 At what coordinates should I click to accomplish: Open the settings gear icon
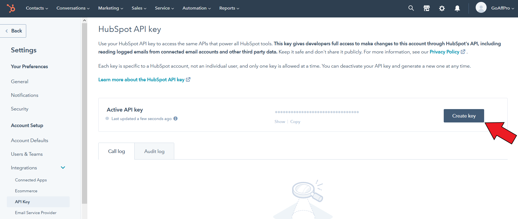[442, 8]
